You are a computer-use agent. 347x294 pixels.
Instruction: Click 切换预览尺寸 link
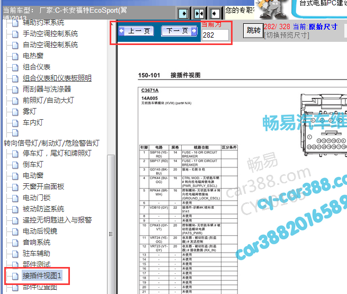pos(287,35)
